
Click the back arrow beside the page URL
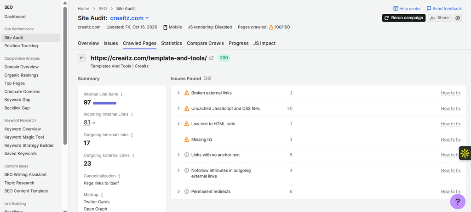coord(82,58)
